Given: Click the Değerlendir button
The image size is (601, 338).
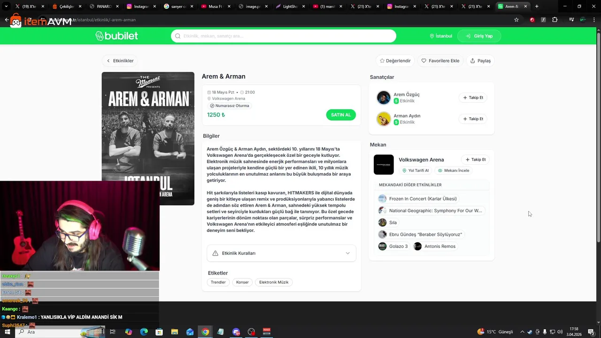Looking at the screenshot, I should tap(395, 61).
